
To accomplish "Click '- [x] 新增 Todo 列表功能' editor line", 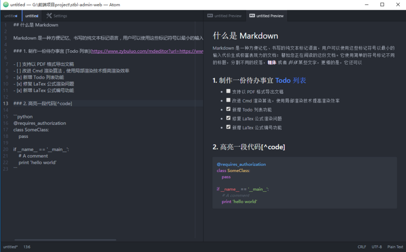I will click(x=39, y=78).
